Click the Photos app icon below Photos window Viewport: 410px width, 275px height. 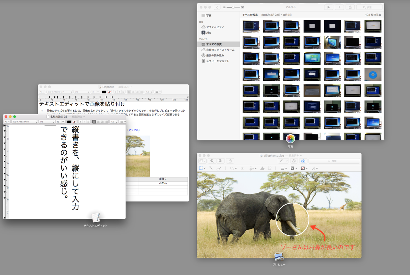[291, 139]
